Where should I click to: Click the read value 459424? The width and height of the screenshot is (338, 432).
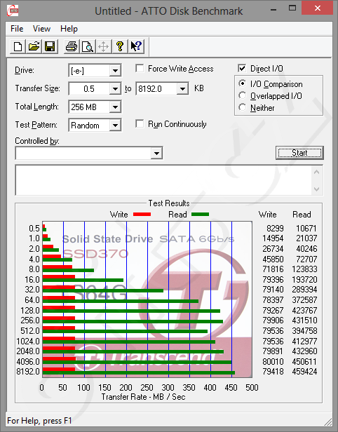point(304,372)
